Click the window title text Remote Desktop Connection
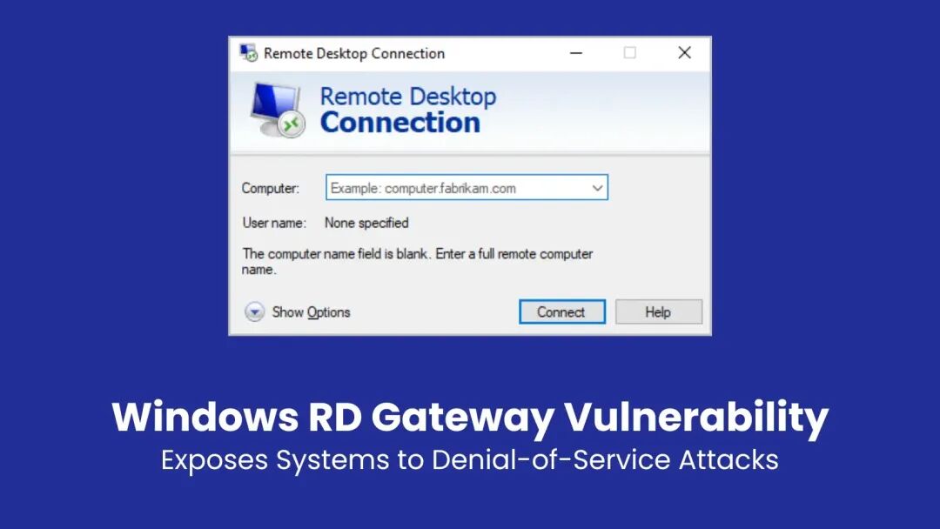The width and height of the screenshot is (940, 529). click(x=354, y=53)
